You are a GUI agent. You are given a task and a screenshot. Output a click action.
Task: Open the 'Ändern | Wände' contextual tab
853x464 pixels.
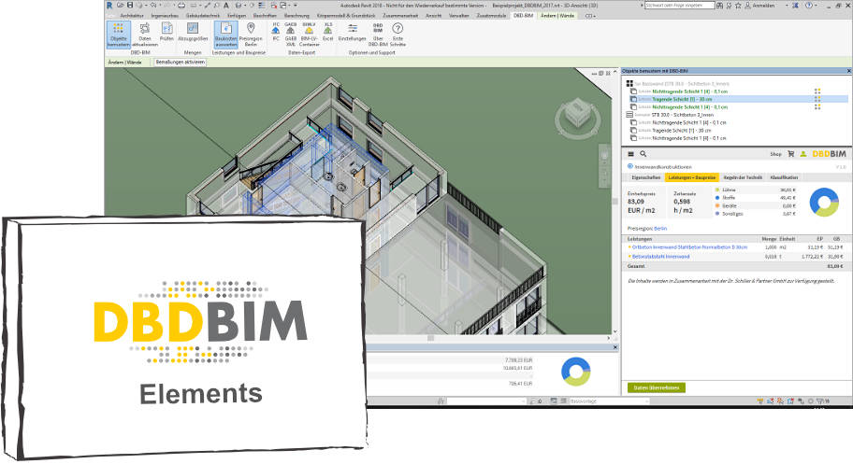point(558,16)
